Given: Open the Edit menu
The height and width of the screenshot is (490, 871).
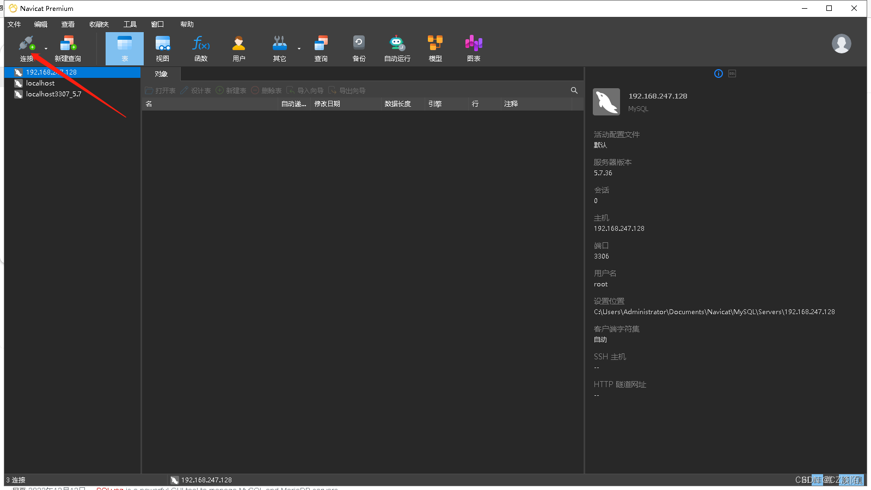Looking at the screenshot, I should point(41,24).
